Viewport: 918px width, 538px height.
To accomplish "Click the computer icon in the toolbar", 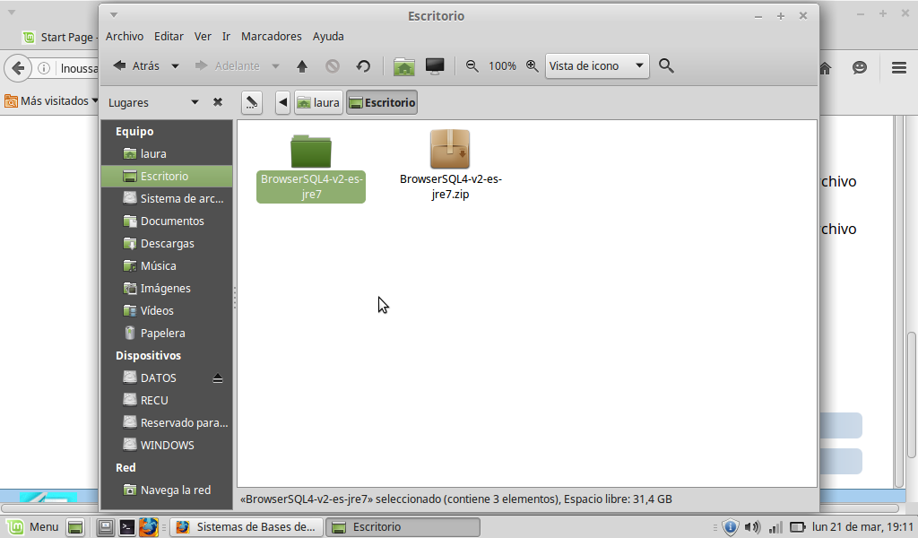I will point(435,65).
